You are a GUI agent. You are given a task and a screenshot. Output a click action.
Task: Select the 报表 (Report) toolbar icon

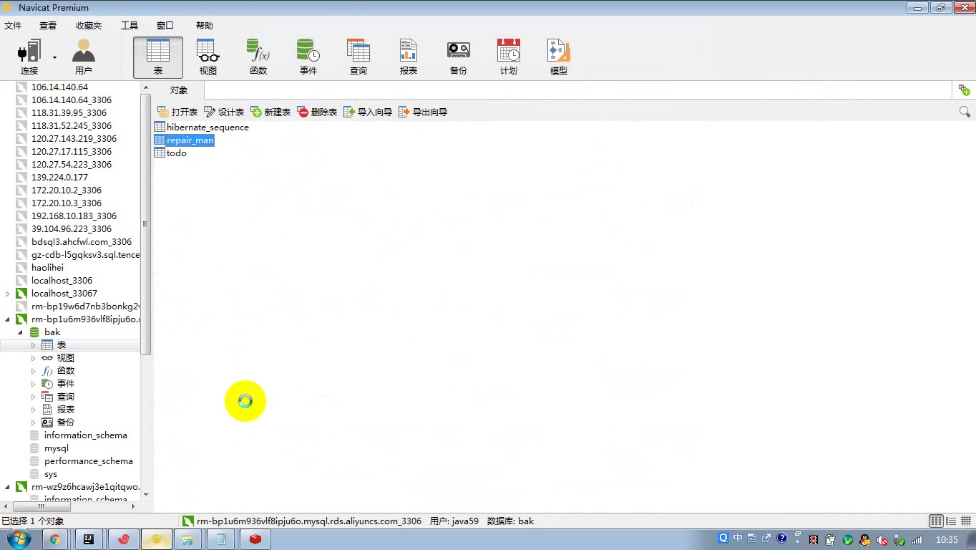point(409,57)
